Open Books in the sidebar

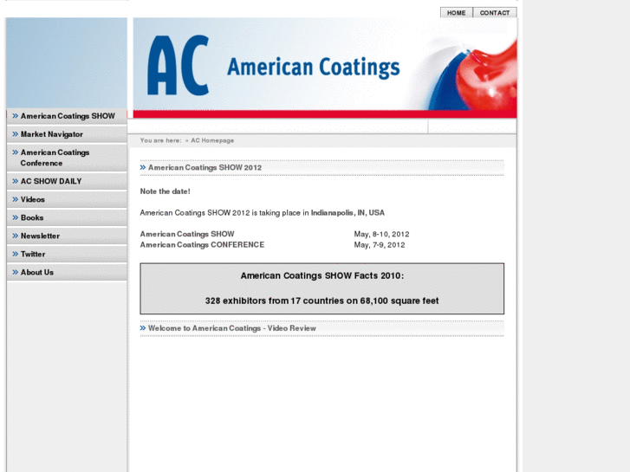[67, 217]
